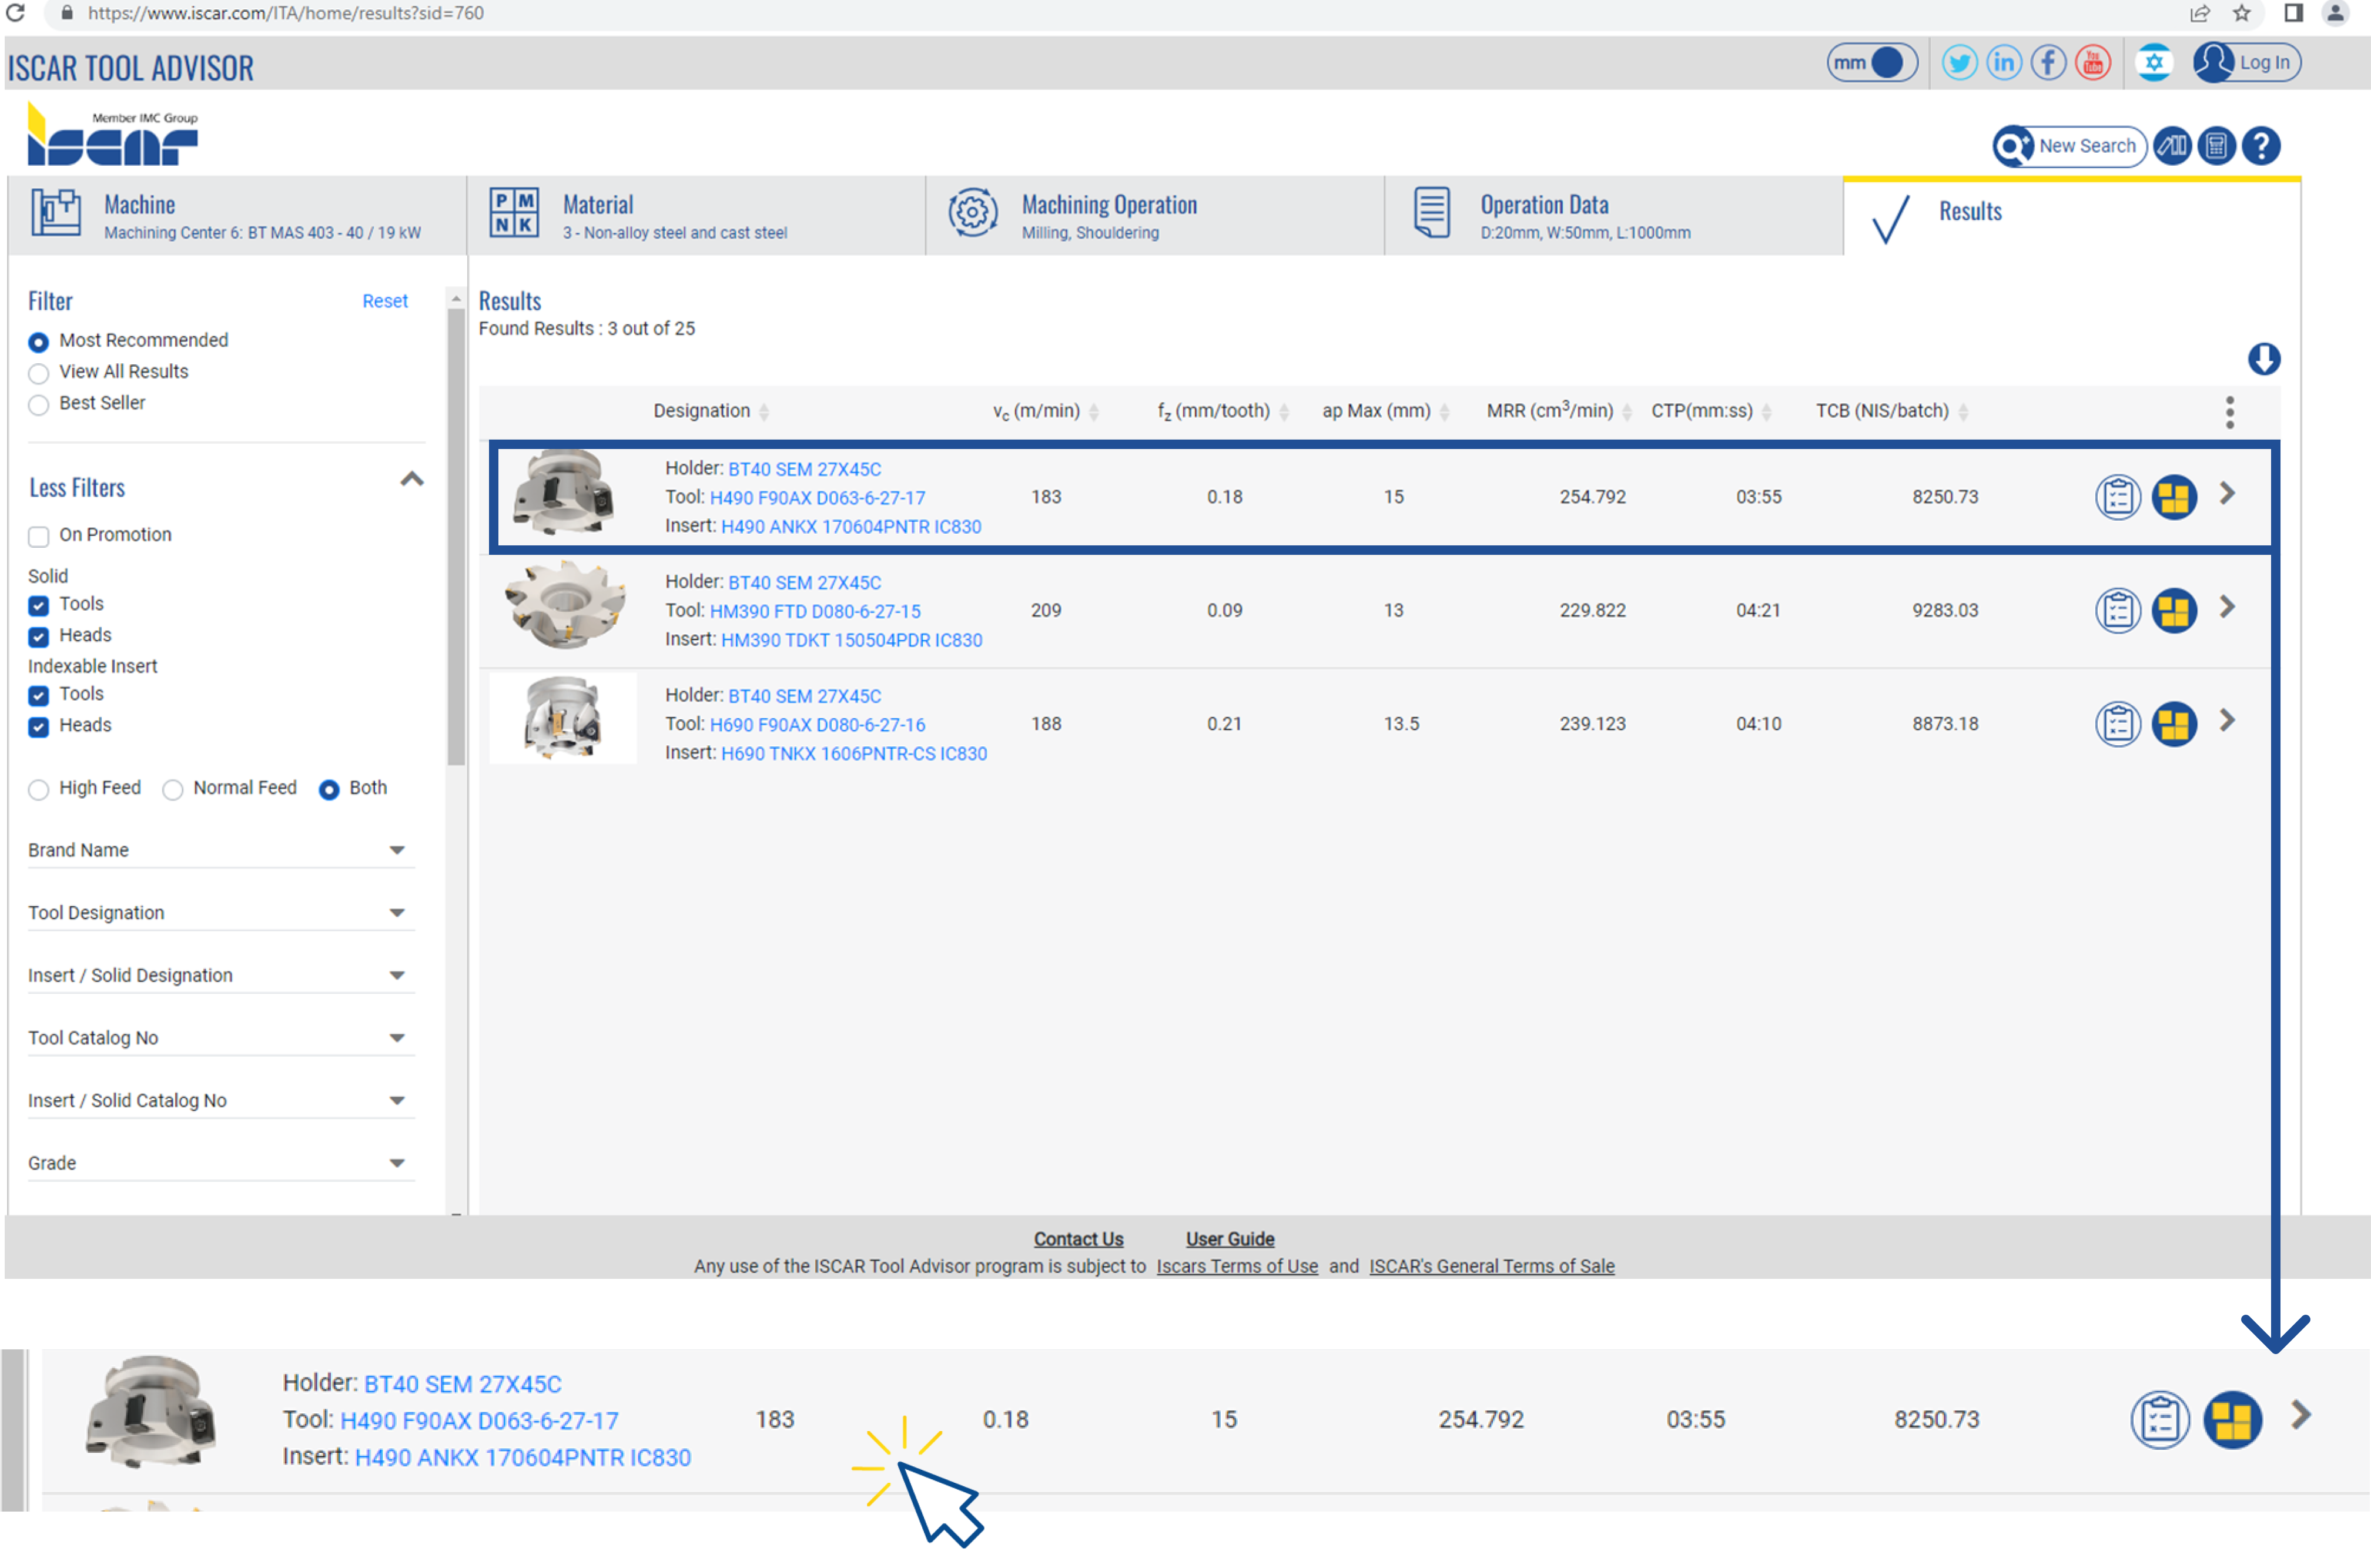Toggle the mm unit switch
The image size is (2371, 1568).
[x=1871, y=63]
